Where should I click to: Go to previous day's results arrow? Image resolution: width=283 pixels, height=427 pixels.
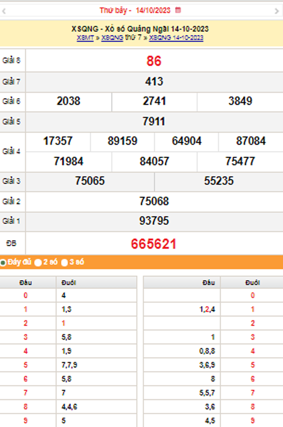4,11
